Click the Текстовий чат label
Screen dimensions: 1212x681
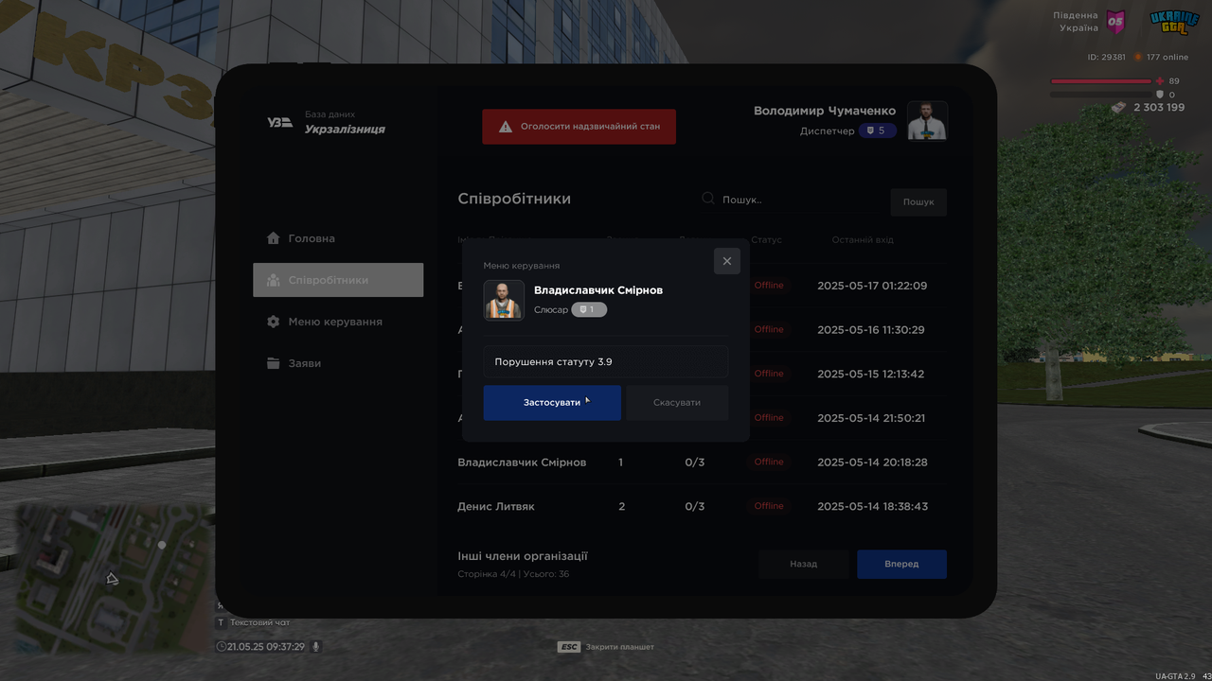[x=259, y=622]
